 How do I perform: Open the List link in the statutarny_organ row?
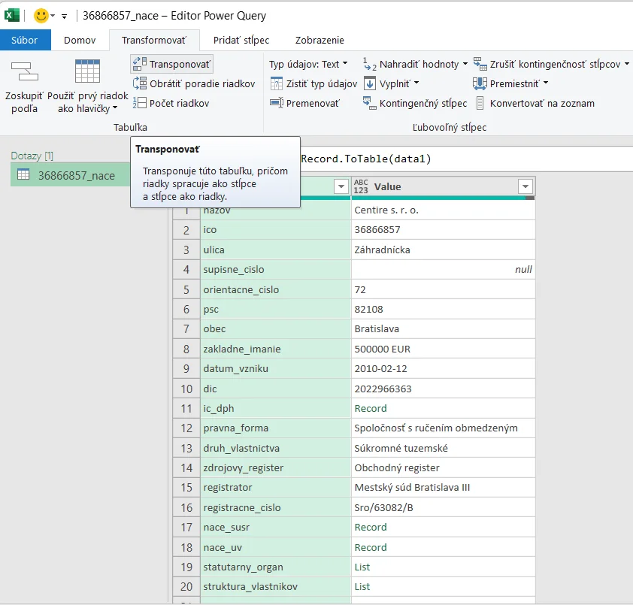tap(362, 567)
